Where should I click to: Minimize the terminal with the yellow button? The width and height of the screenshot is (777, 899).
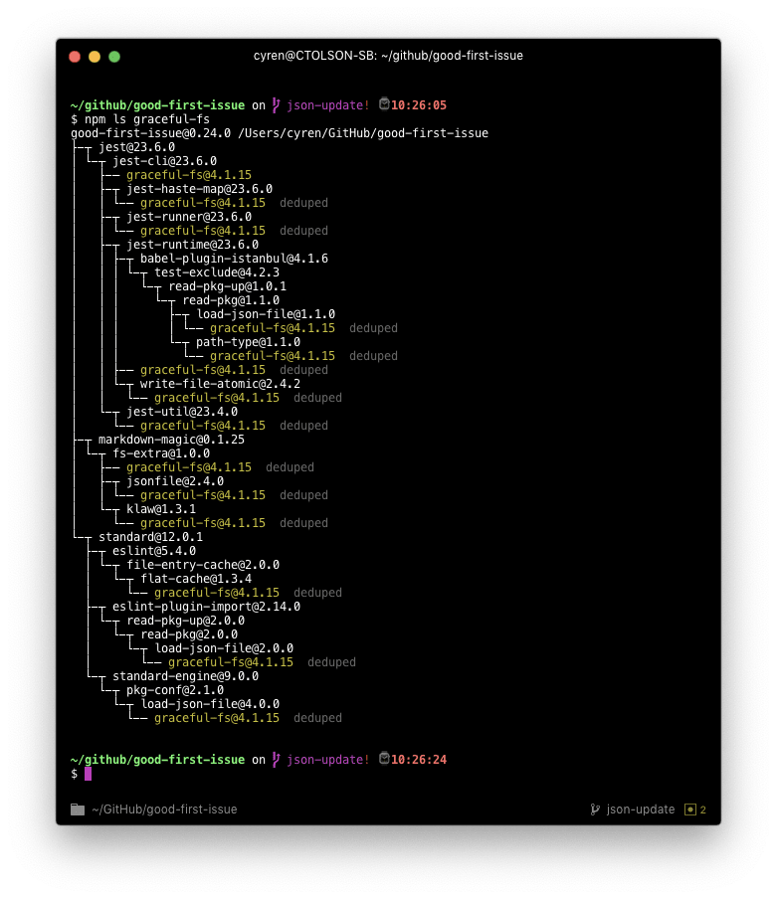click(x=95, y=56)
